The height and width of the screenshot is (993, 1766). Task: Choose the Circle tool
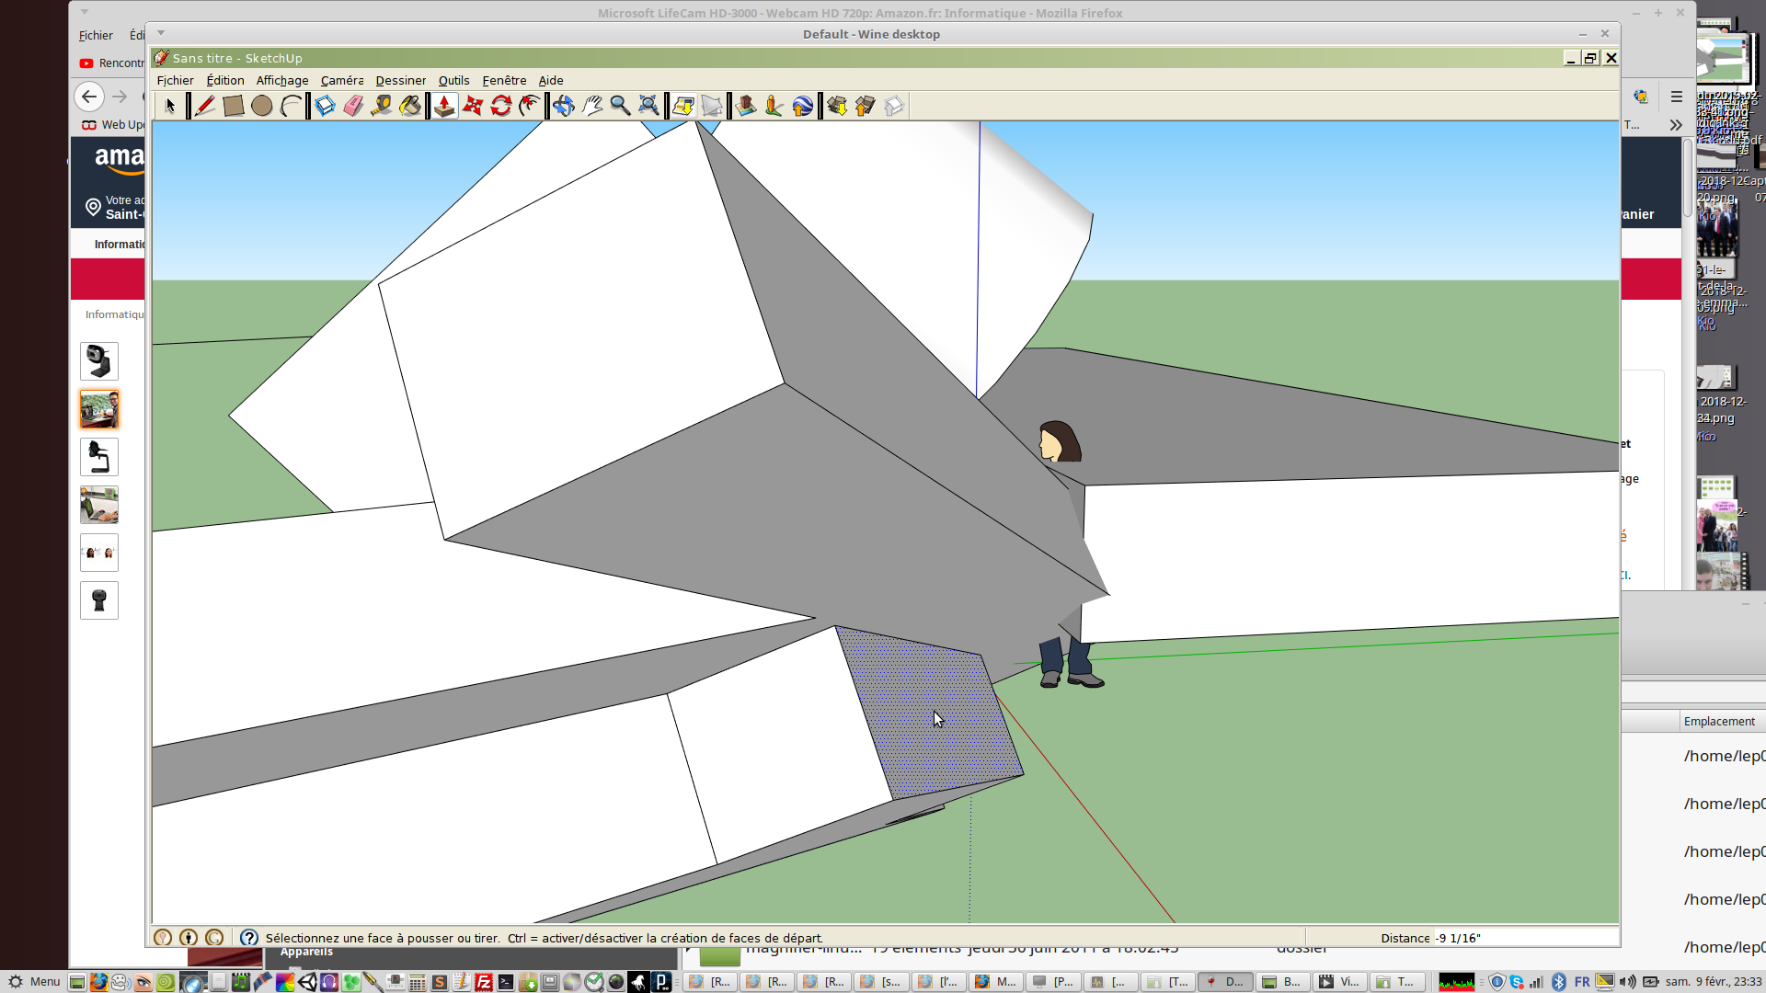click(x=261, y=107)
